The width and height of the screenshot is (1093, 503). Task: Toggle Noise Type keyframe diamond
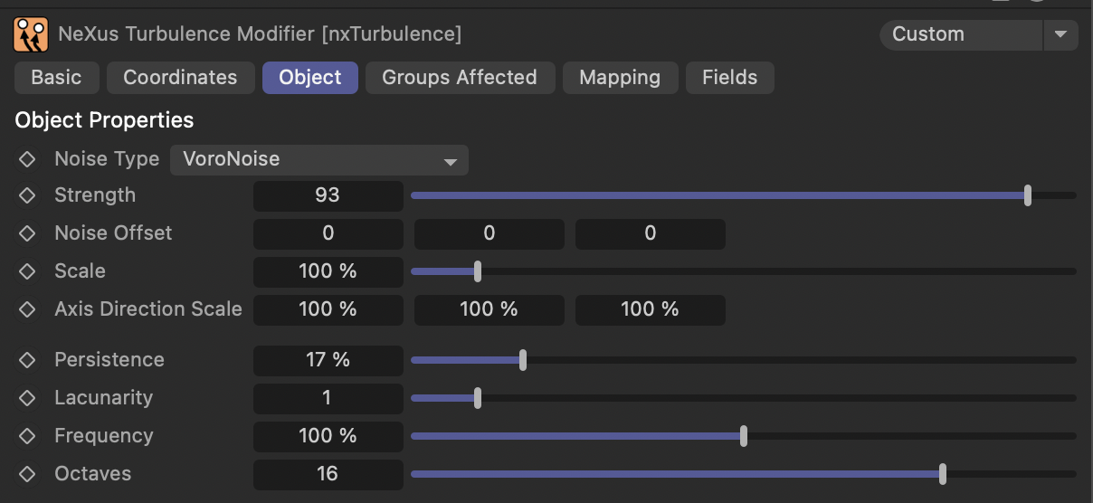[x=27, y=159]
